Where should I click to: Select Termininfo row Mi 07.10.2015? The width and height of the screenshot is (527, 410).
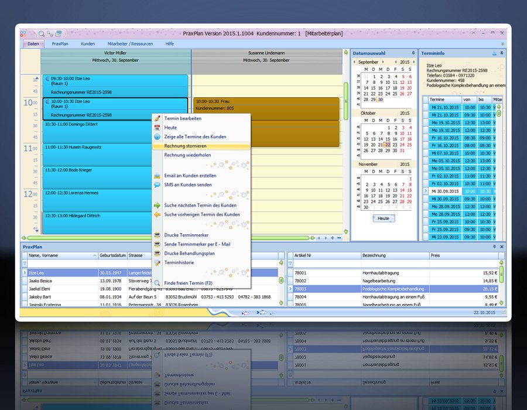(x=459, y=153)
